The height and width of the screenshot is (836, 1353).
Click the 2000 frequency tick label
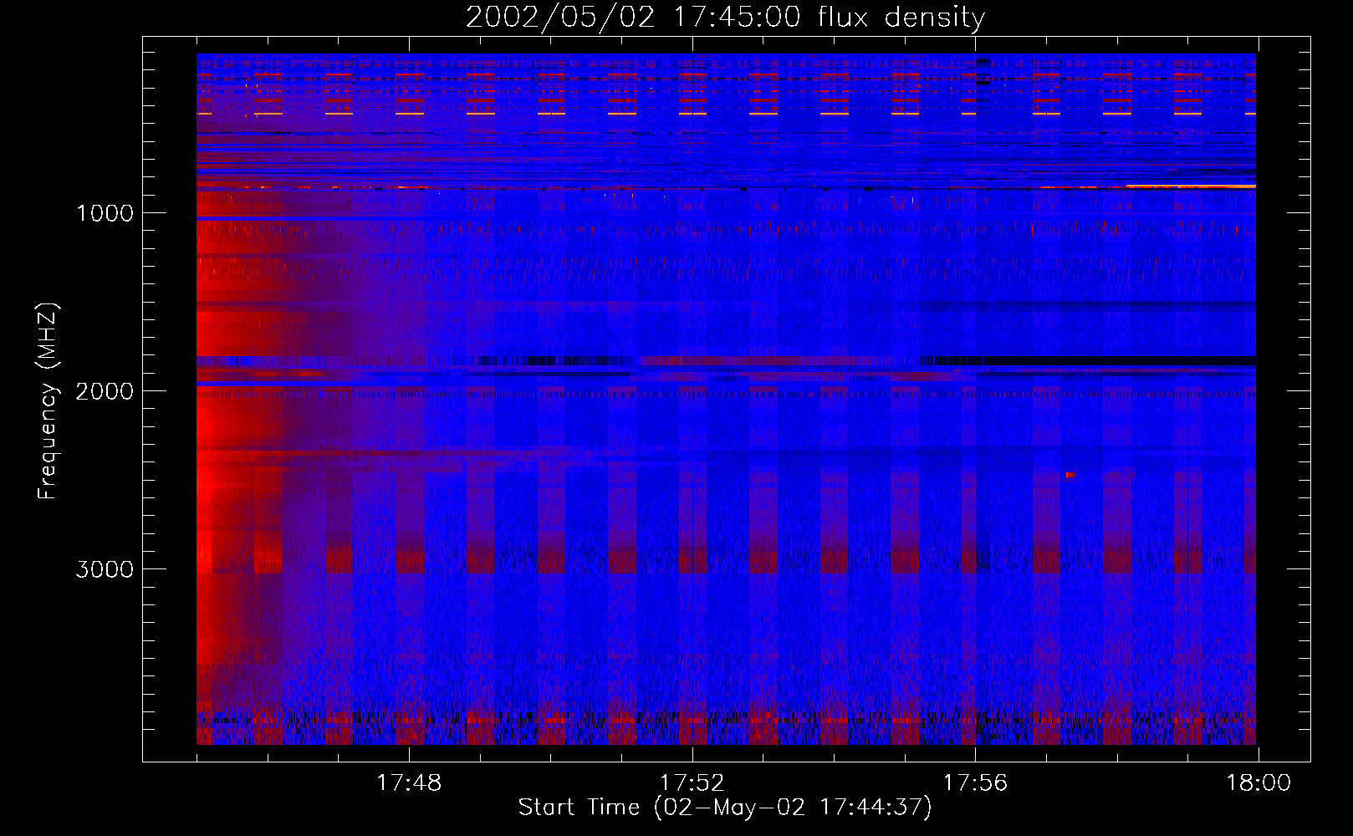click(x=105, y=391)
